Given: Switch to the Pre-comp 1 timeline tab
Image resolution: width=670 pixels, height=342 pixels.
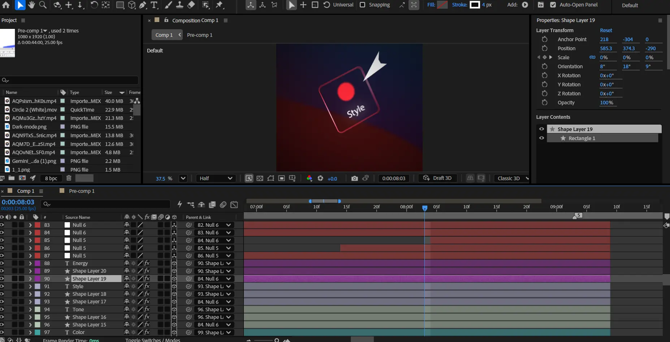Looking at the screenshot, I should [82, 191].
